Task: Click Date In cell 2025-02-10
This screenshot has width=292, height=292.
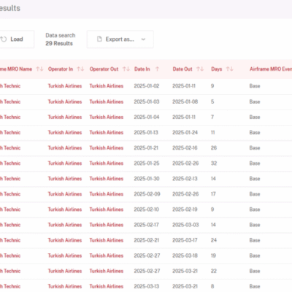Action: [x=146, y=210]
